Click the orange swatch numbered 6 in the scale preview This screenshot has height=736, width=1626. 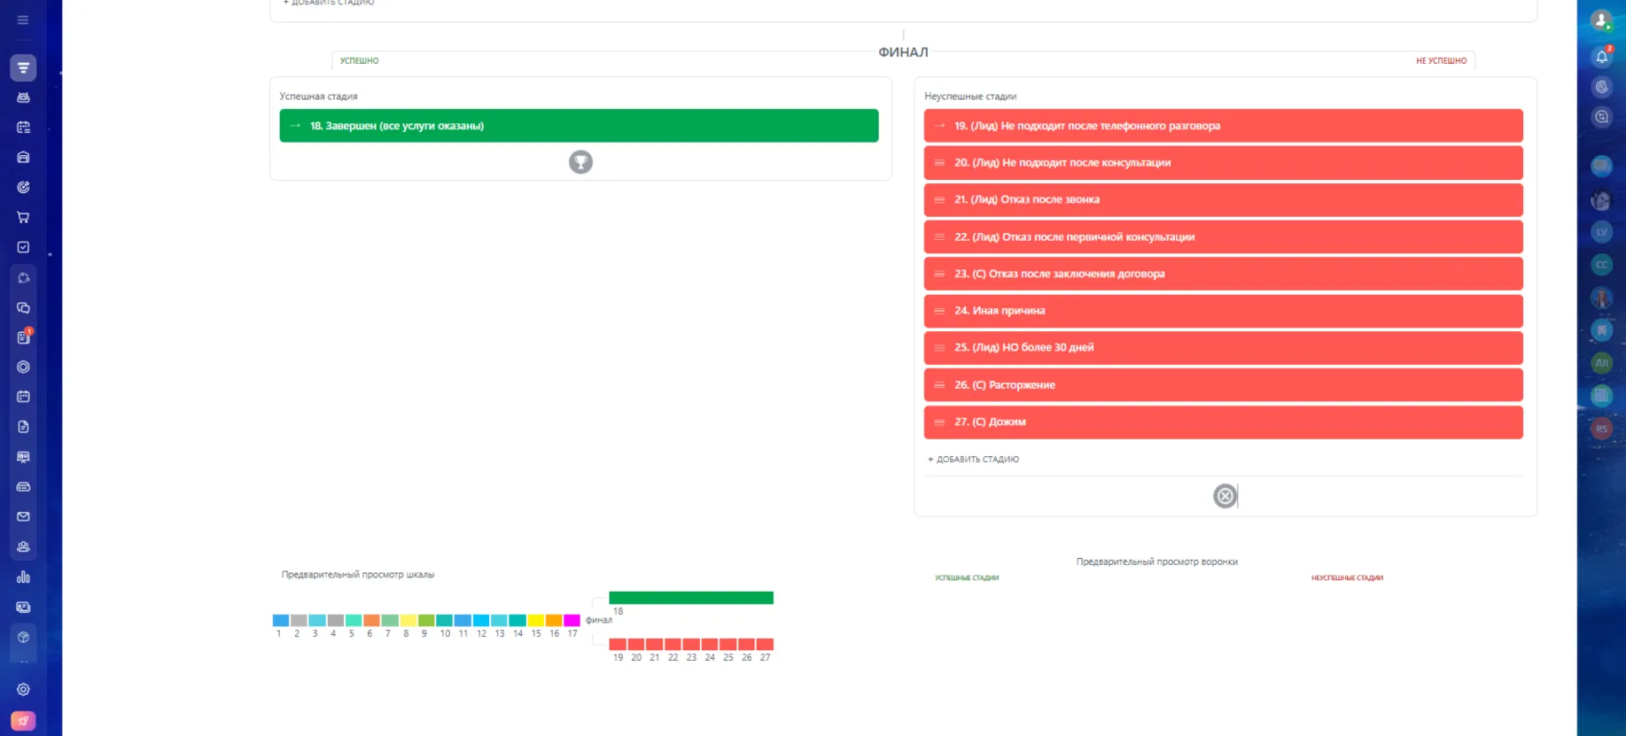(370, 621)
